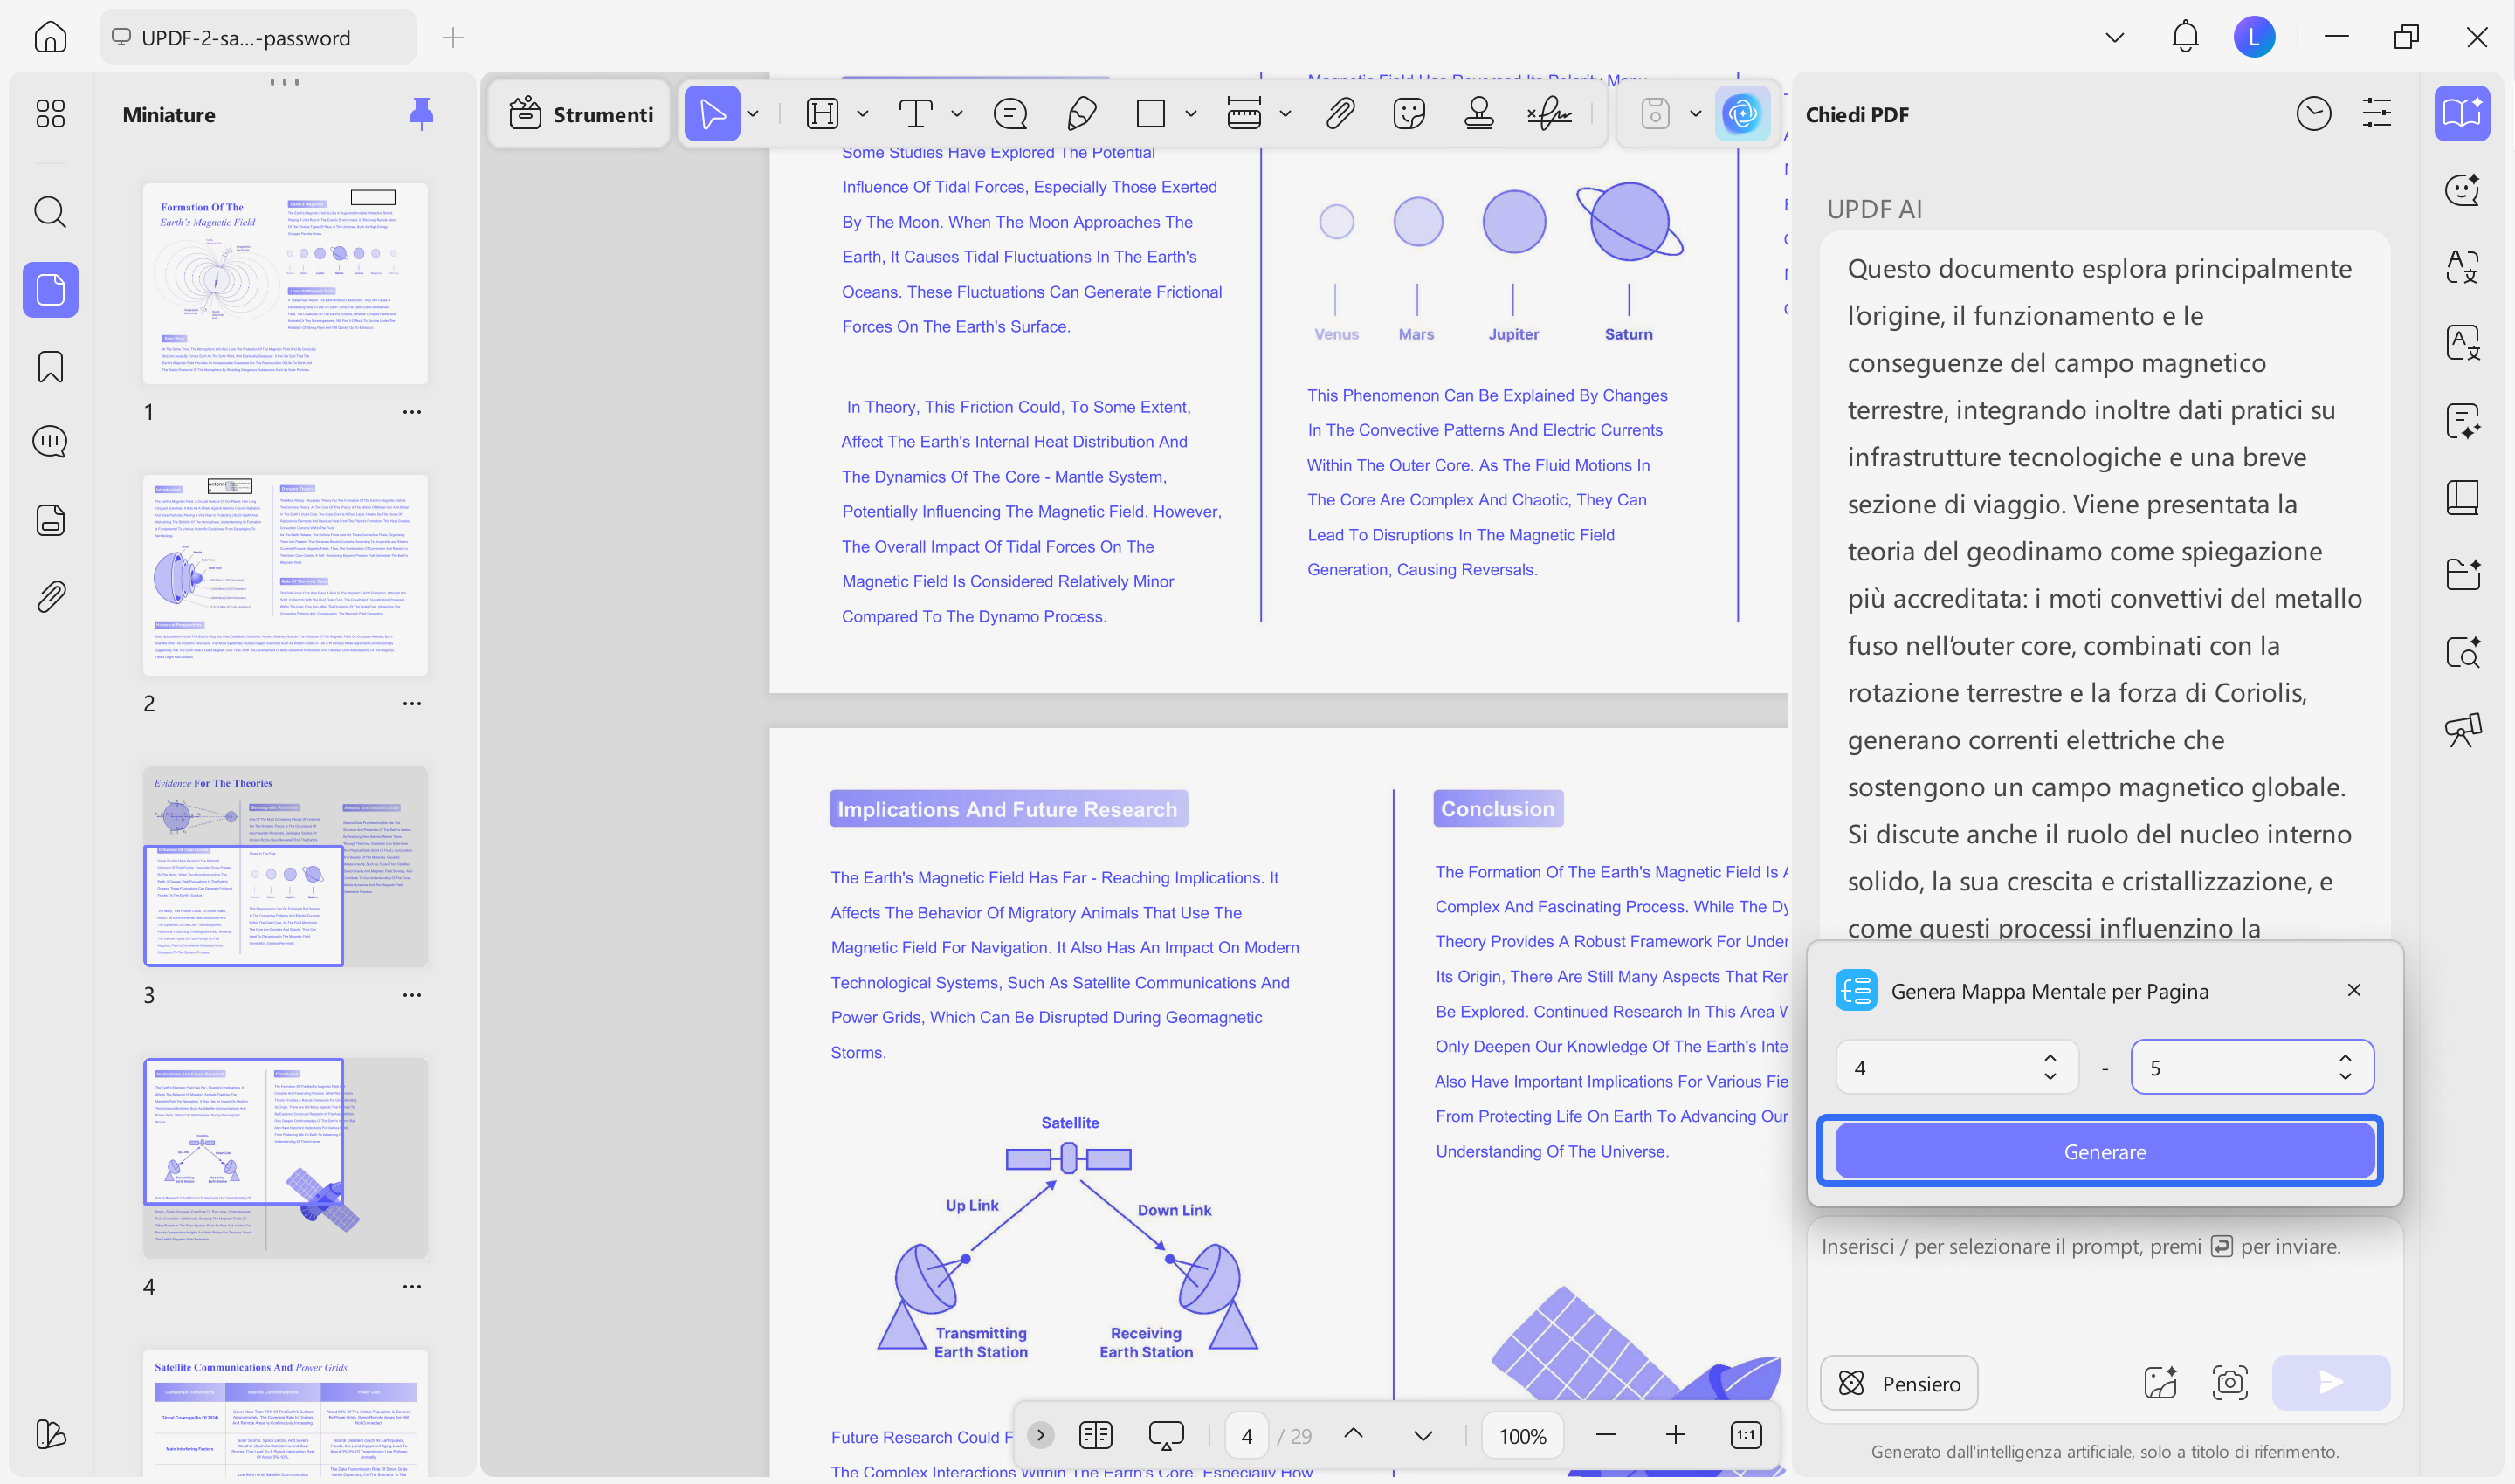2515x1484 pixels.
Task: Select page 2 thumbnail
Action: coord(285,575)
